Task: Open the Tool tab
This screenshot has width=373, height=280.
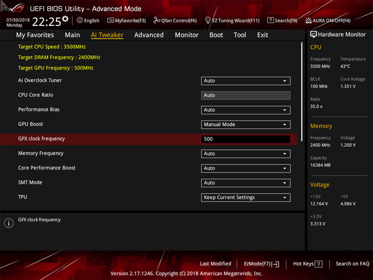Action: pos(240,35)
